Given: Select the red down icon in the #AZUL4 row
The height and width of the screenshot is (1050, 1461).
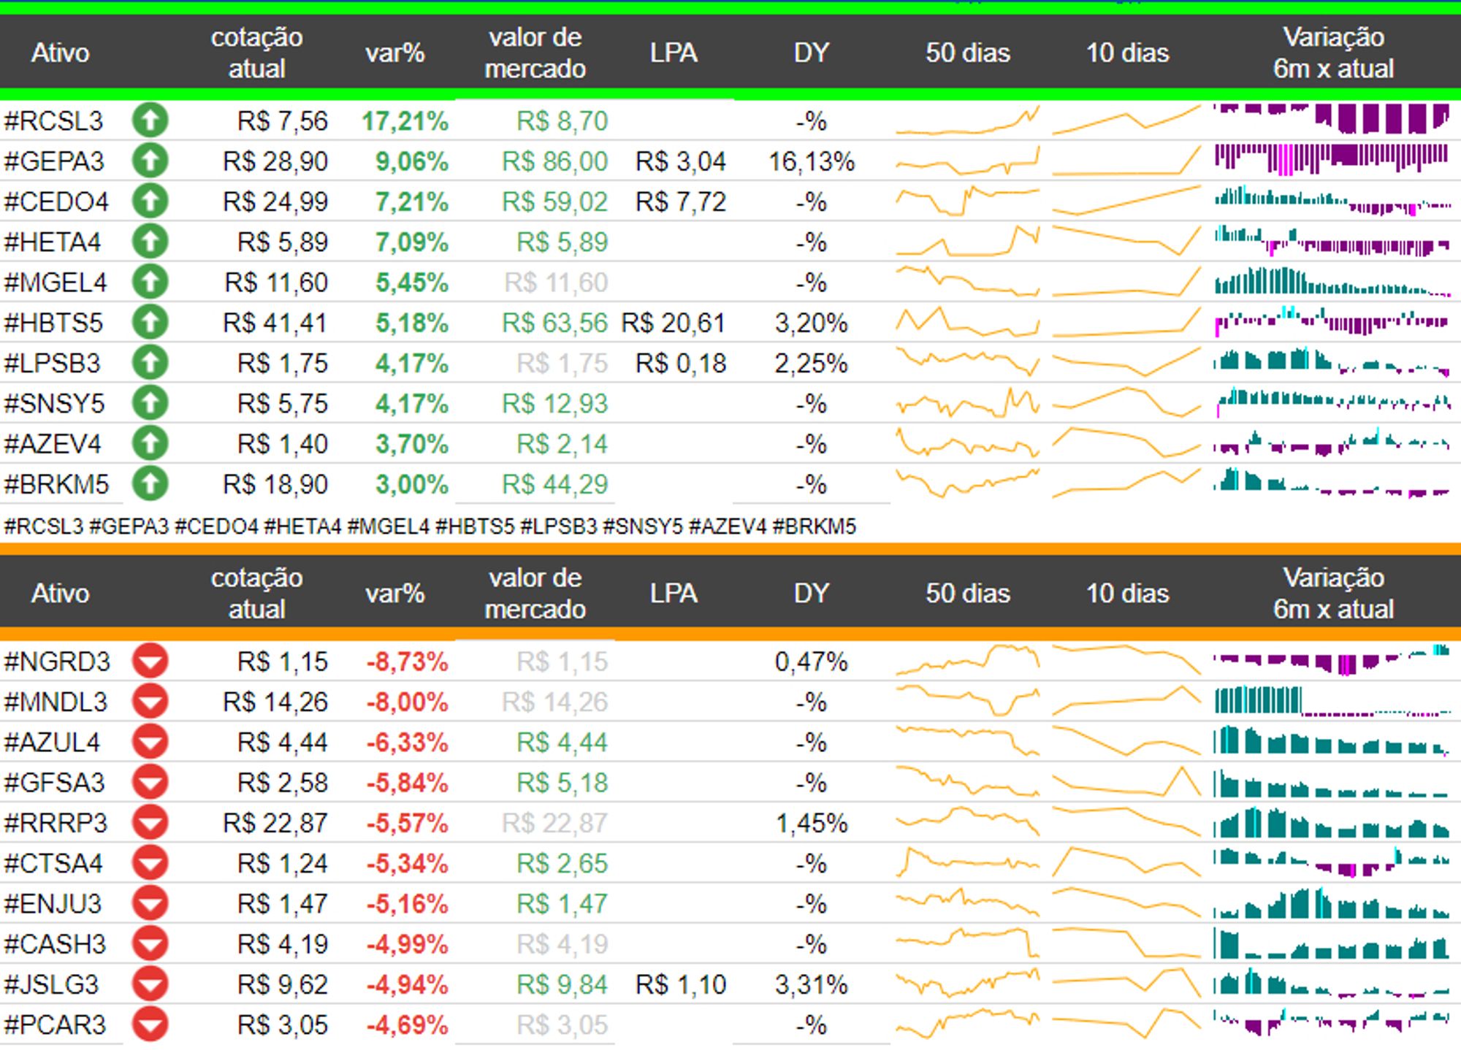Looking at the screenshot, I should 150,742.
